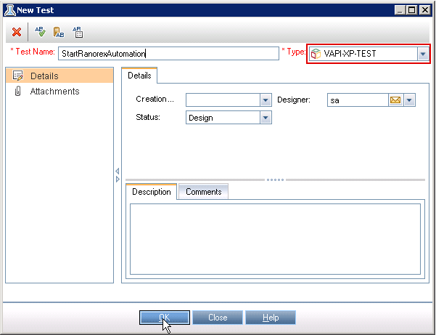
Task: Expand the sidebar using right triangle
Action: (x=118, y=179)
